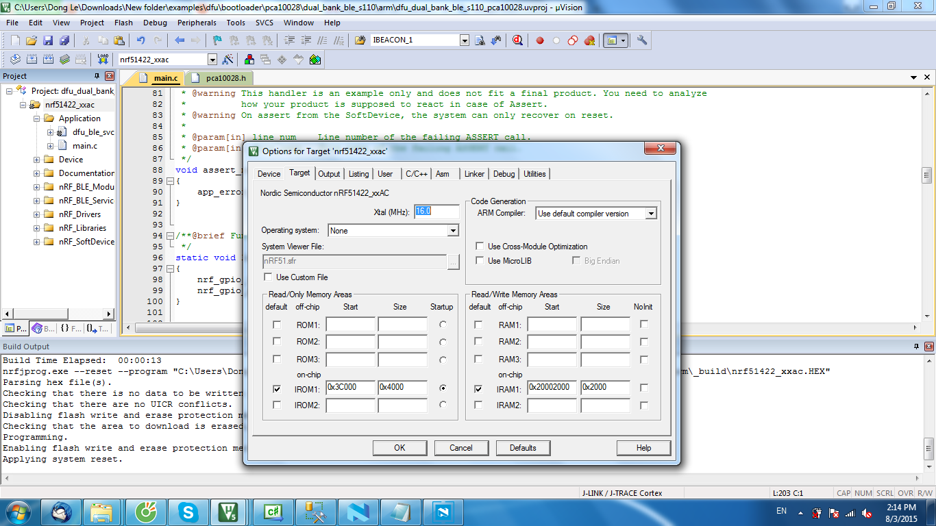Viewport: 936px width, 526px height.
Task: Click the Xtal (MHz) input field
Action: (436, 212)
